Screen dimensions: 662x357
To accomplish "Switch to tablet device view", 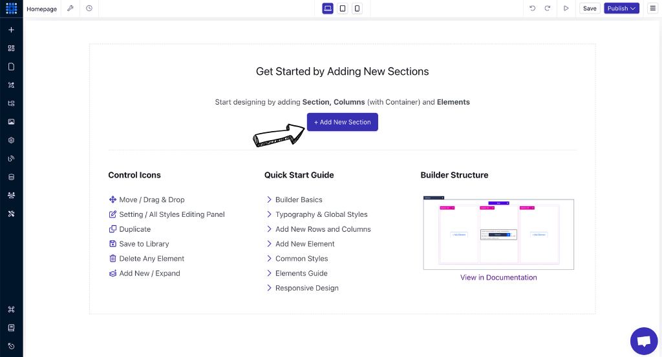I will pos(343,8).
